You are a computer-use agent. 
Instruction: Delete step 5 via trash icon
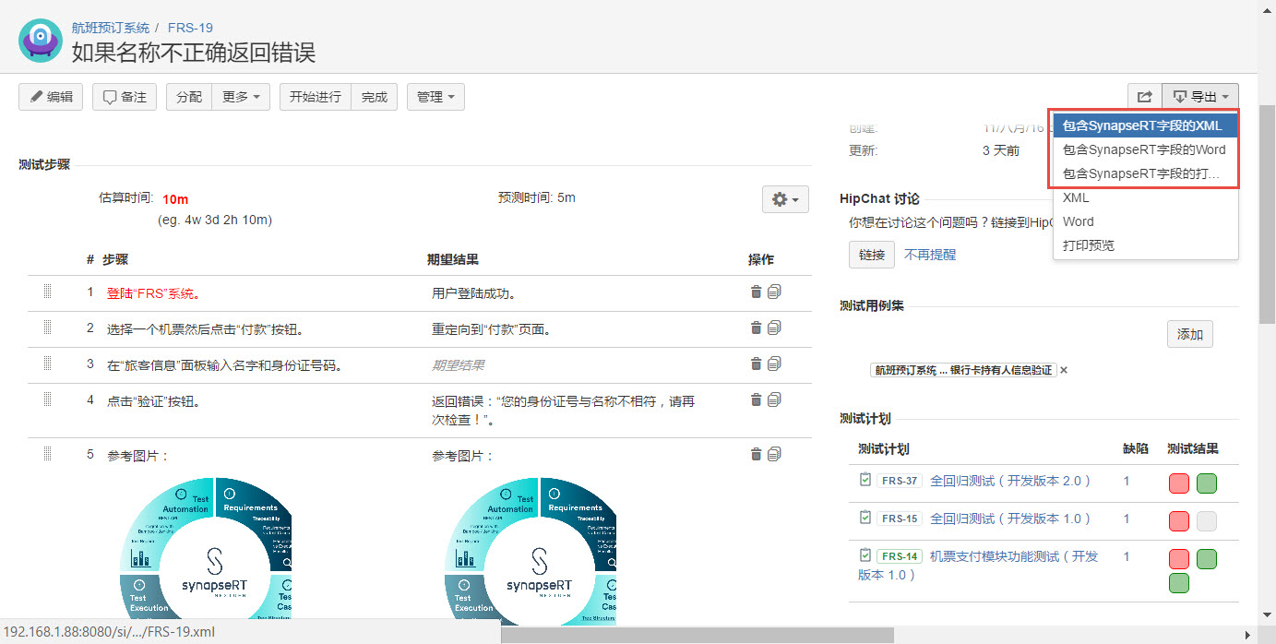pyautogui.click(x=757, y=454)
